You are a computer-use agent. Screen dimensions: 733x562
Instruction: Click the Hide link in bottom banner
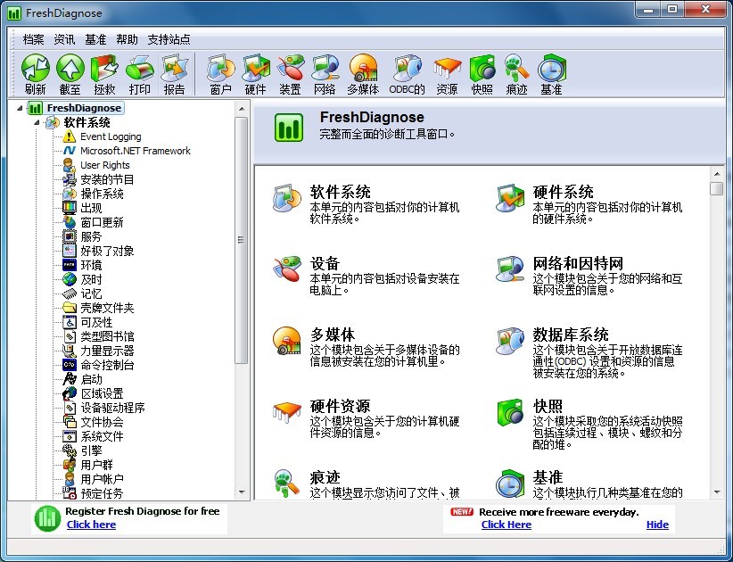[657, 525]
